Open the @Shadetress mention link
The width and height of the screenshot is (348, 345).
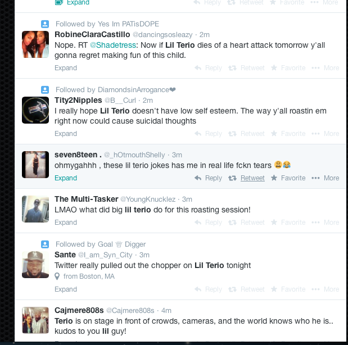point(113,45)
